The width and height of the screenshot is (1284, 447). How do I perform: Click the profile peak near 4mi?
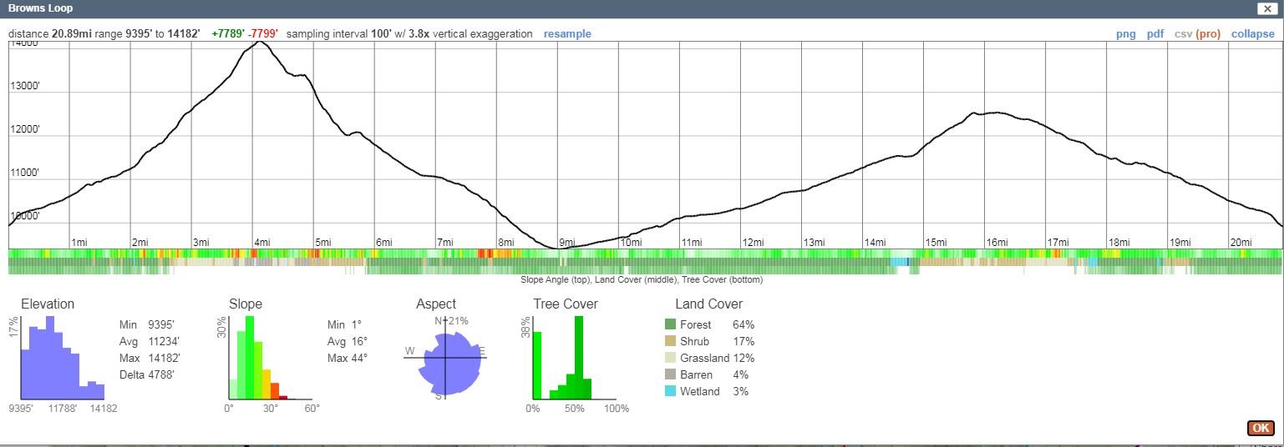[261, 42]
